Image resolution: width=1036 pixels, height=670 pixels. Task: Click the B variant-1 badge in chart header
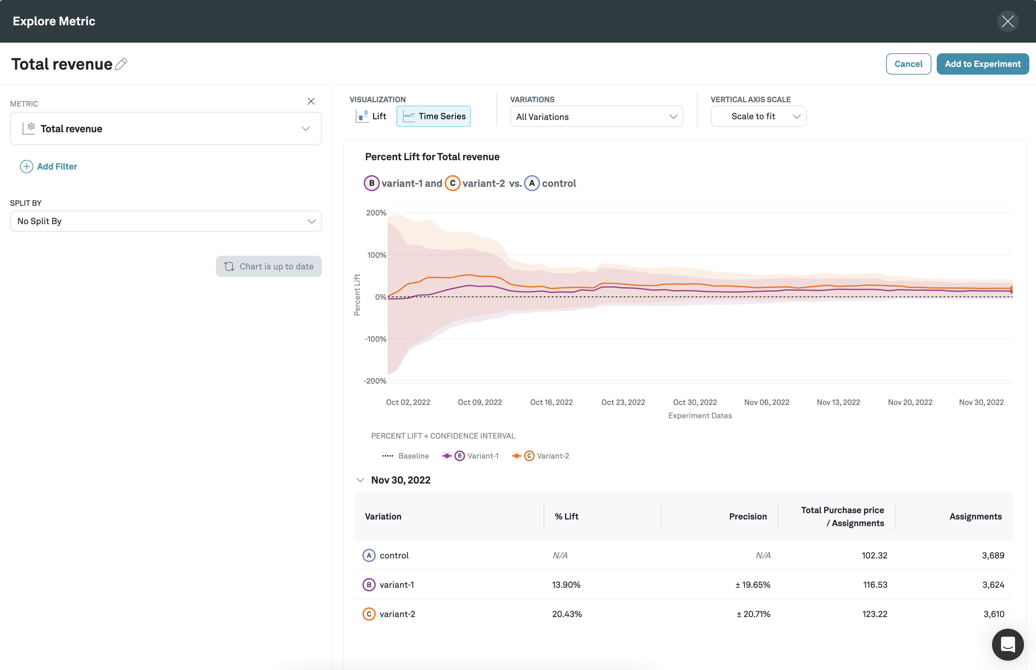(x=371, y=183)
